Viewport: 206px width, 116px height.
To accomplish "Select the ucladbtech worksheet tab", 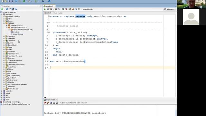I will point(50,6).
